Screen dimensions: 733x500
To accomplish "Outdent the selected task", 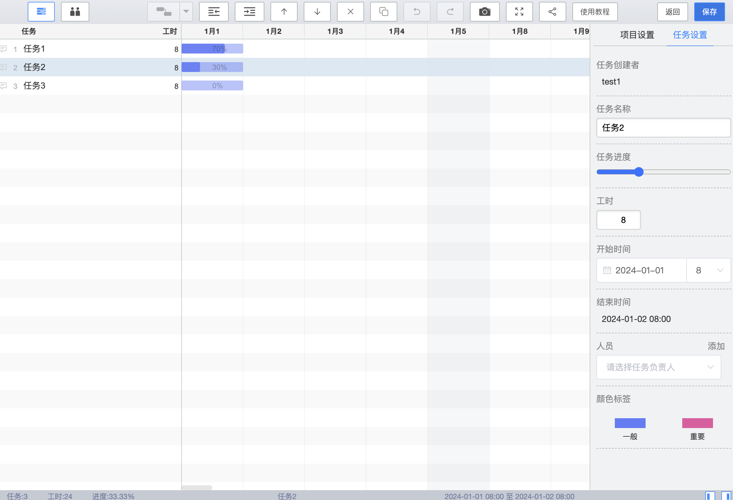I will (x=214, y=12).
